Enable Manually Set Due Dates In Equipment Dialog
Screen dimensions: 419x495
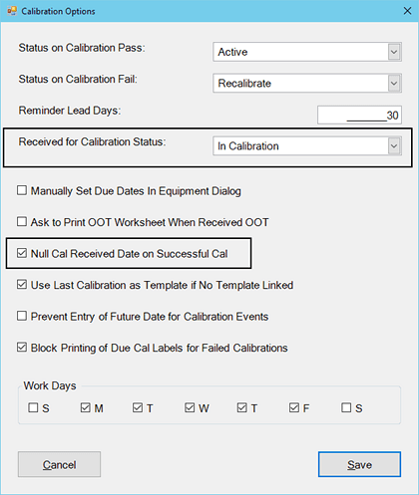(x=22, y=190)
